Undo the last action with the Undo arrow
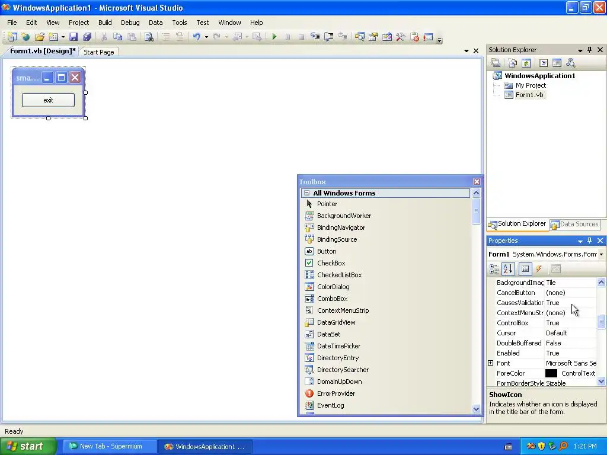Screen dimensions: 607x455 tap(197, 37)
